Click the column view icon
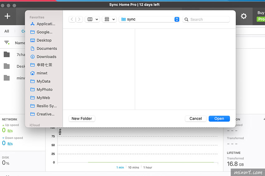The image size is (265, 176). pyautogui.click(x=90, y=19)
